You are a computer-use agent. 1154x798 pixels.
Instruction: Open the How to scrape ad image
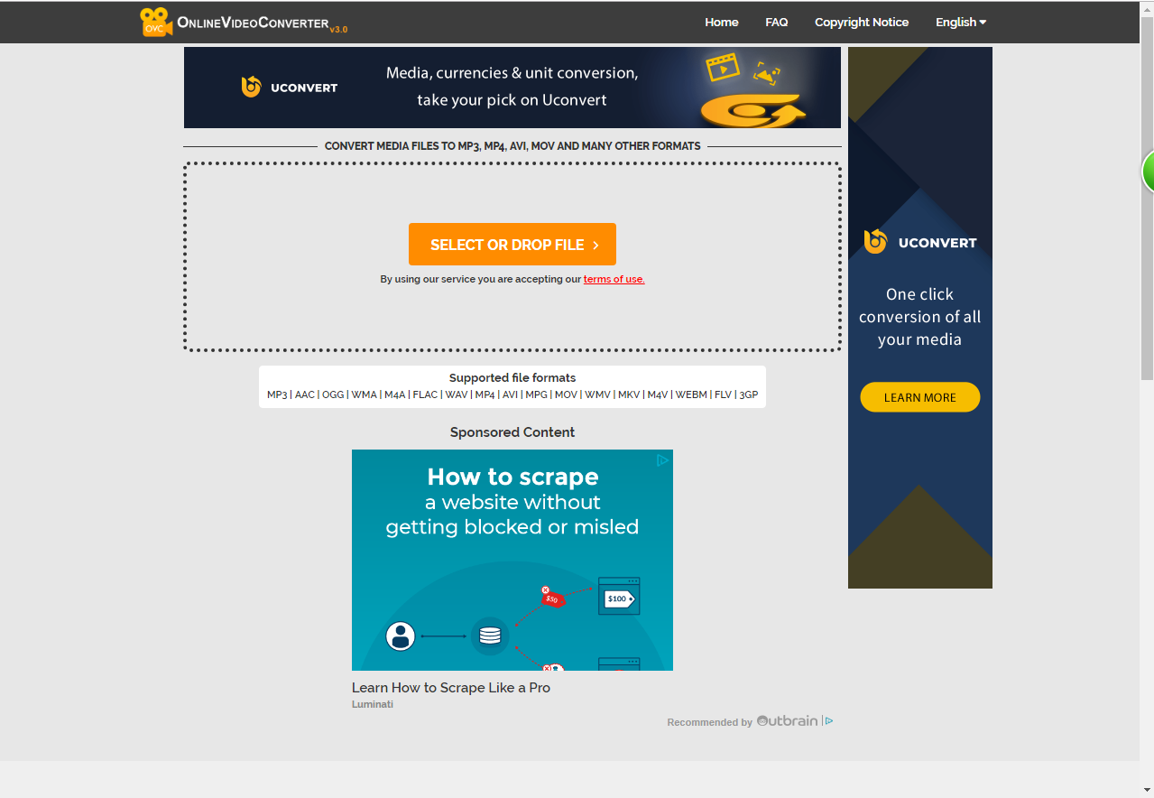coord(512,560)
